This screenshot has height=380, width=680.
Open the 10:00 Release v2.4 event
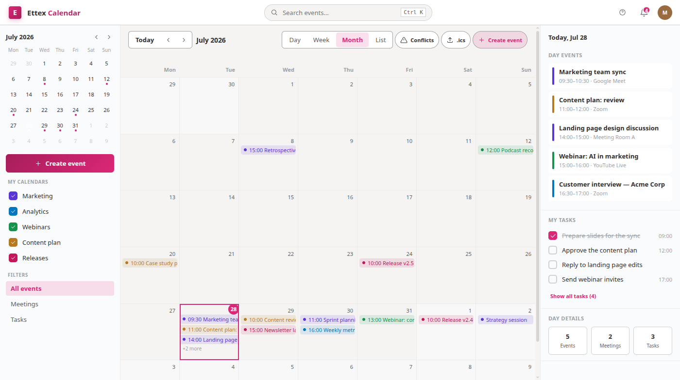click(446, 320)
